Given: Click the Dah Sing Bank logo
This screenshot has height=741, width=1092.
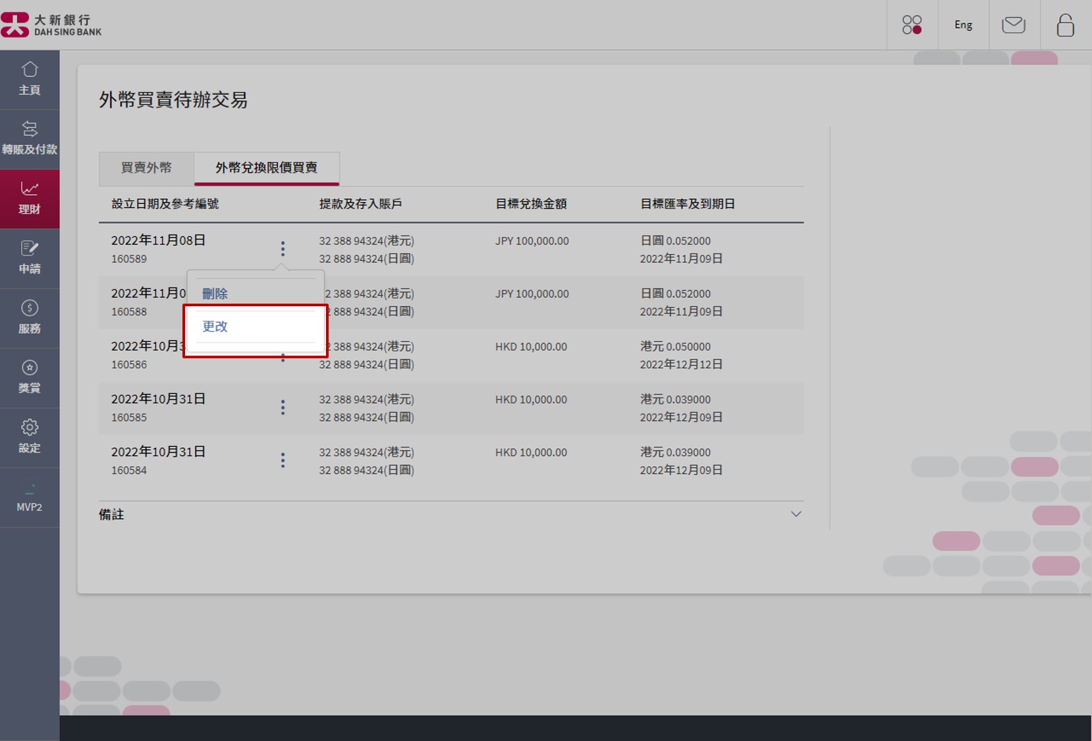Looking at the screenshot, I should 51,25.
